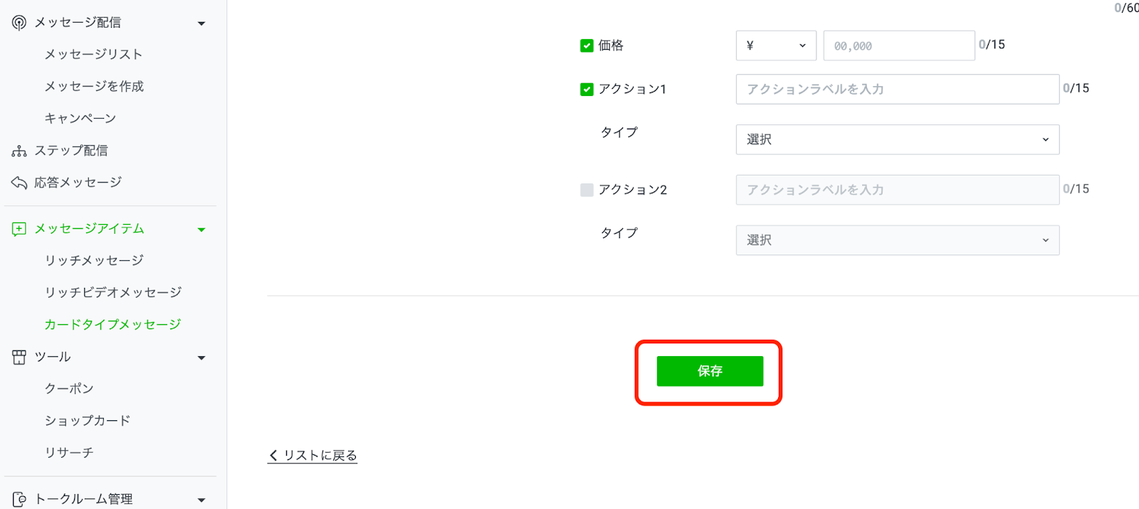
Task: Click the メッセージアイテム plus-box icon
Action: (19, 229)
